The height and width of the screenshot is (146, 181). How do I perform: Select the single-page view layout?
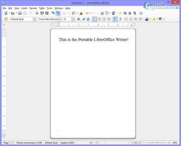pos(132,143)
